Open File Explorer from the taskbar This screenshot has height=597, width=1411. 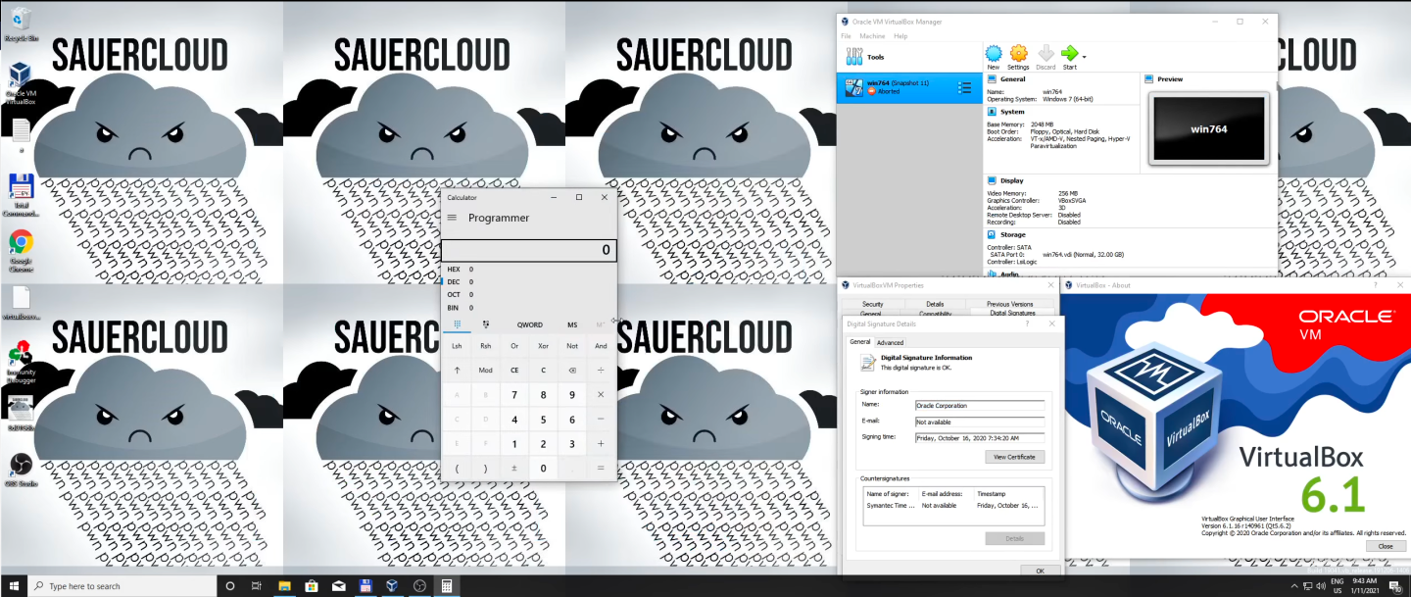[284, 586]
